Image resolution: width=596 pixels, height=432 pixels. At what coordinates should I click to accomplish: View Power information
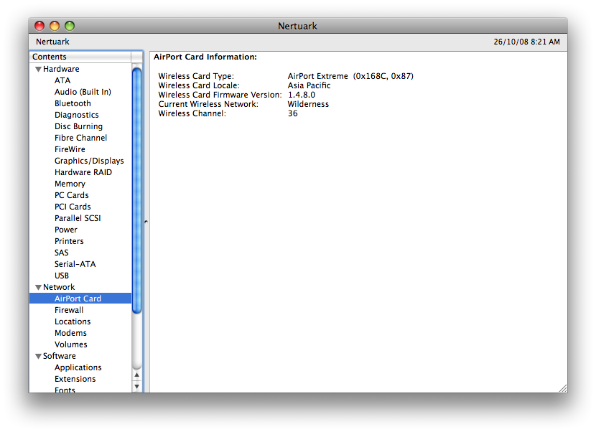[66, 230]
